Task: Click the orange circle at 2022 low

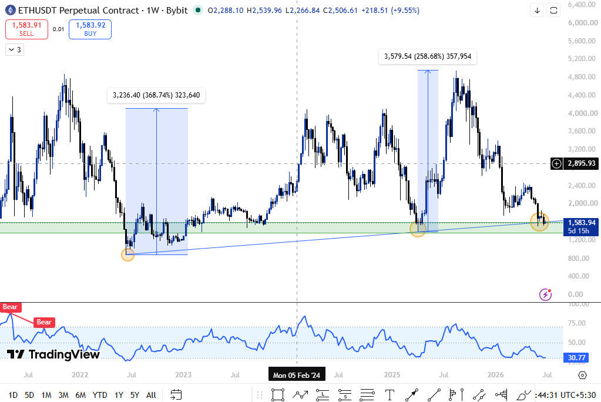Action: (127, 254)
